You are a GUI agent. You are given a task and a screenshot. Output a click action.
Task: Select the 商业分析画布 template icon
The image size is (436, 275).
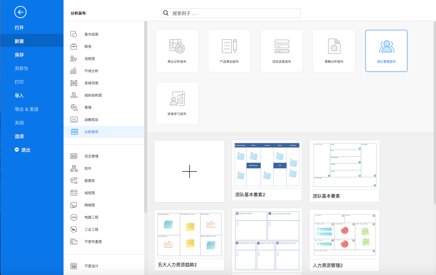point(177,46)
